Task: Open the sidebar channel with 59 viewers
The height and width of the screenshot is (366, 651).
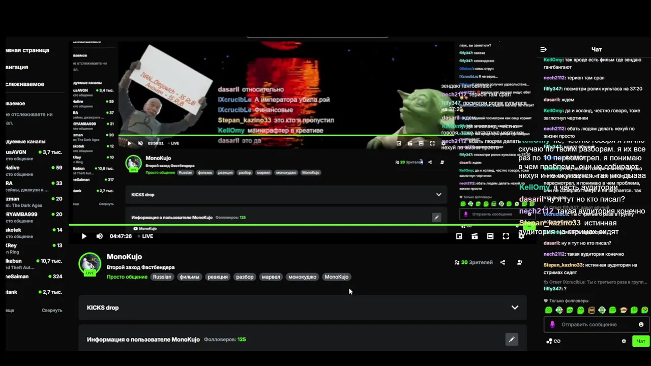Action: coord(34,171)
